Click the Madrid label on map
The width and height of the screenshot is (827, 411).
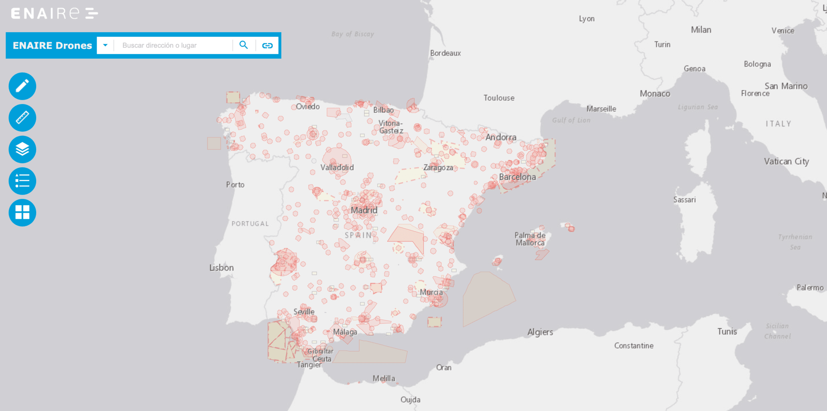pos(364,210)
